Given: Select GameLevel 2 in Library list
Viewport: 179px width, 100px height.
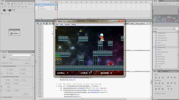Looking at the screenshot, I should click(x=161, y=45).
